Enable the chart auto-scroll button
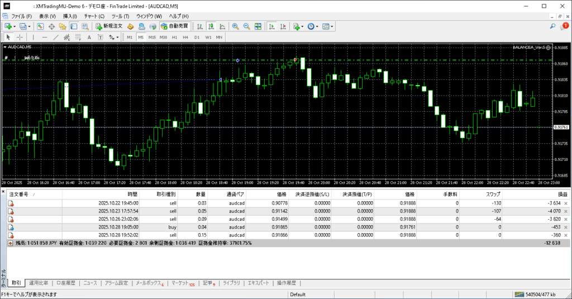Viewport: 572px width, 299px height. coord(271,26)
